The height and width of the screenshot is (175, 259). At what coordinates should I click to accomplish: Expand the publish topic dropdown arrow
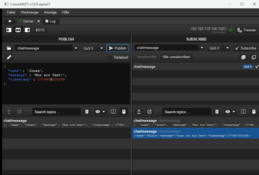point(76,48)
